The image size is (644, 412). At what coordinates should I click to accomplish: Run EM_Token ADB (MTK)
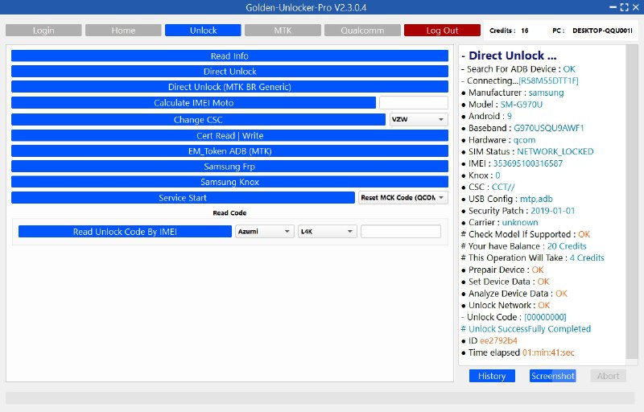click(x=229, y=151)
